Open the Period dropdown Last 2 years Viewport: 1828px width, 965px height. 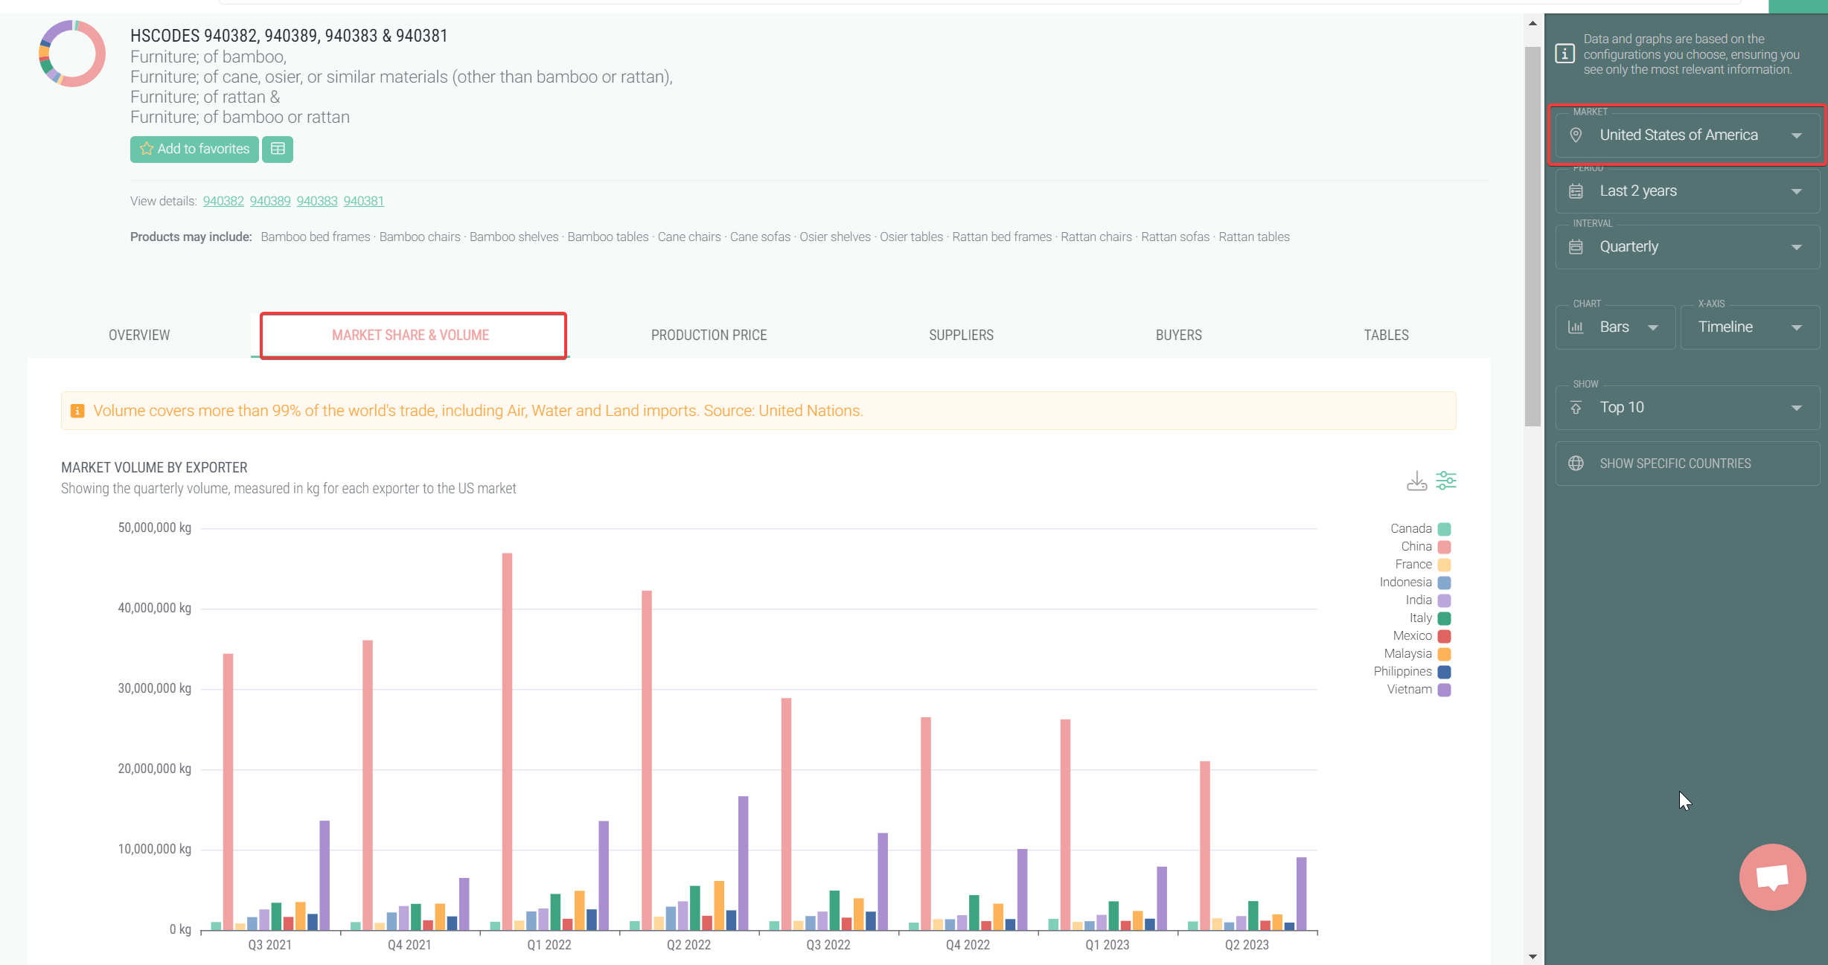click(1687, 190)
